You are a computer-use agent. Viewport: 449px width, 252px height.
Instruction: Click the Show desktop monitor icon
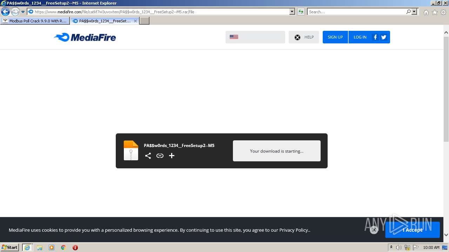445,247
